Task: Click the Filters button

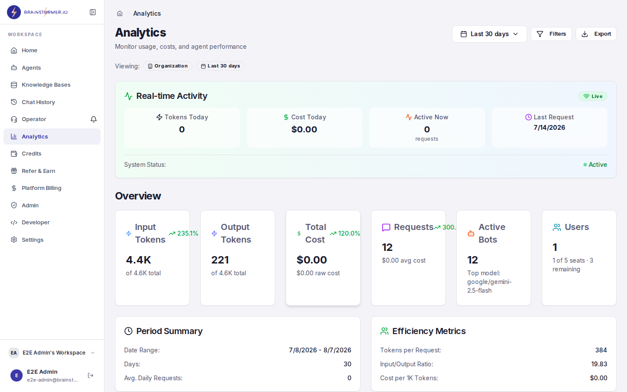Action: 551,34
